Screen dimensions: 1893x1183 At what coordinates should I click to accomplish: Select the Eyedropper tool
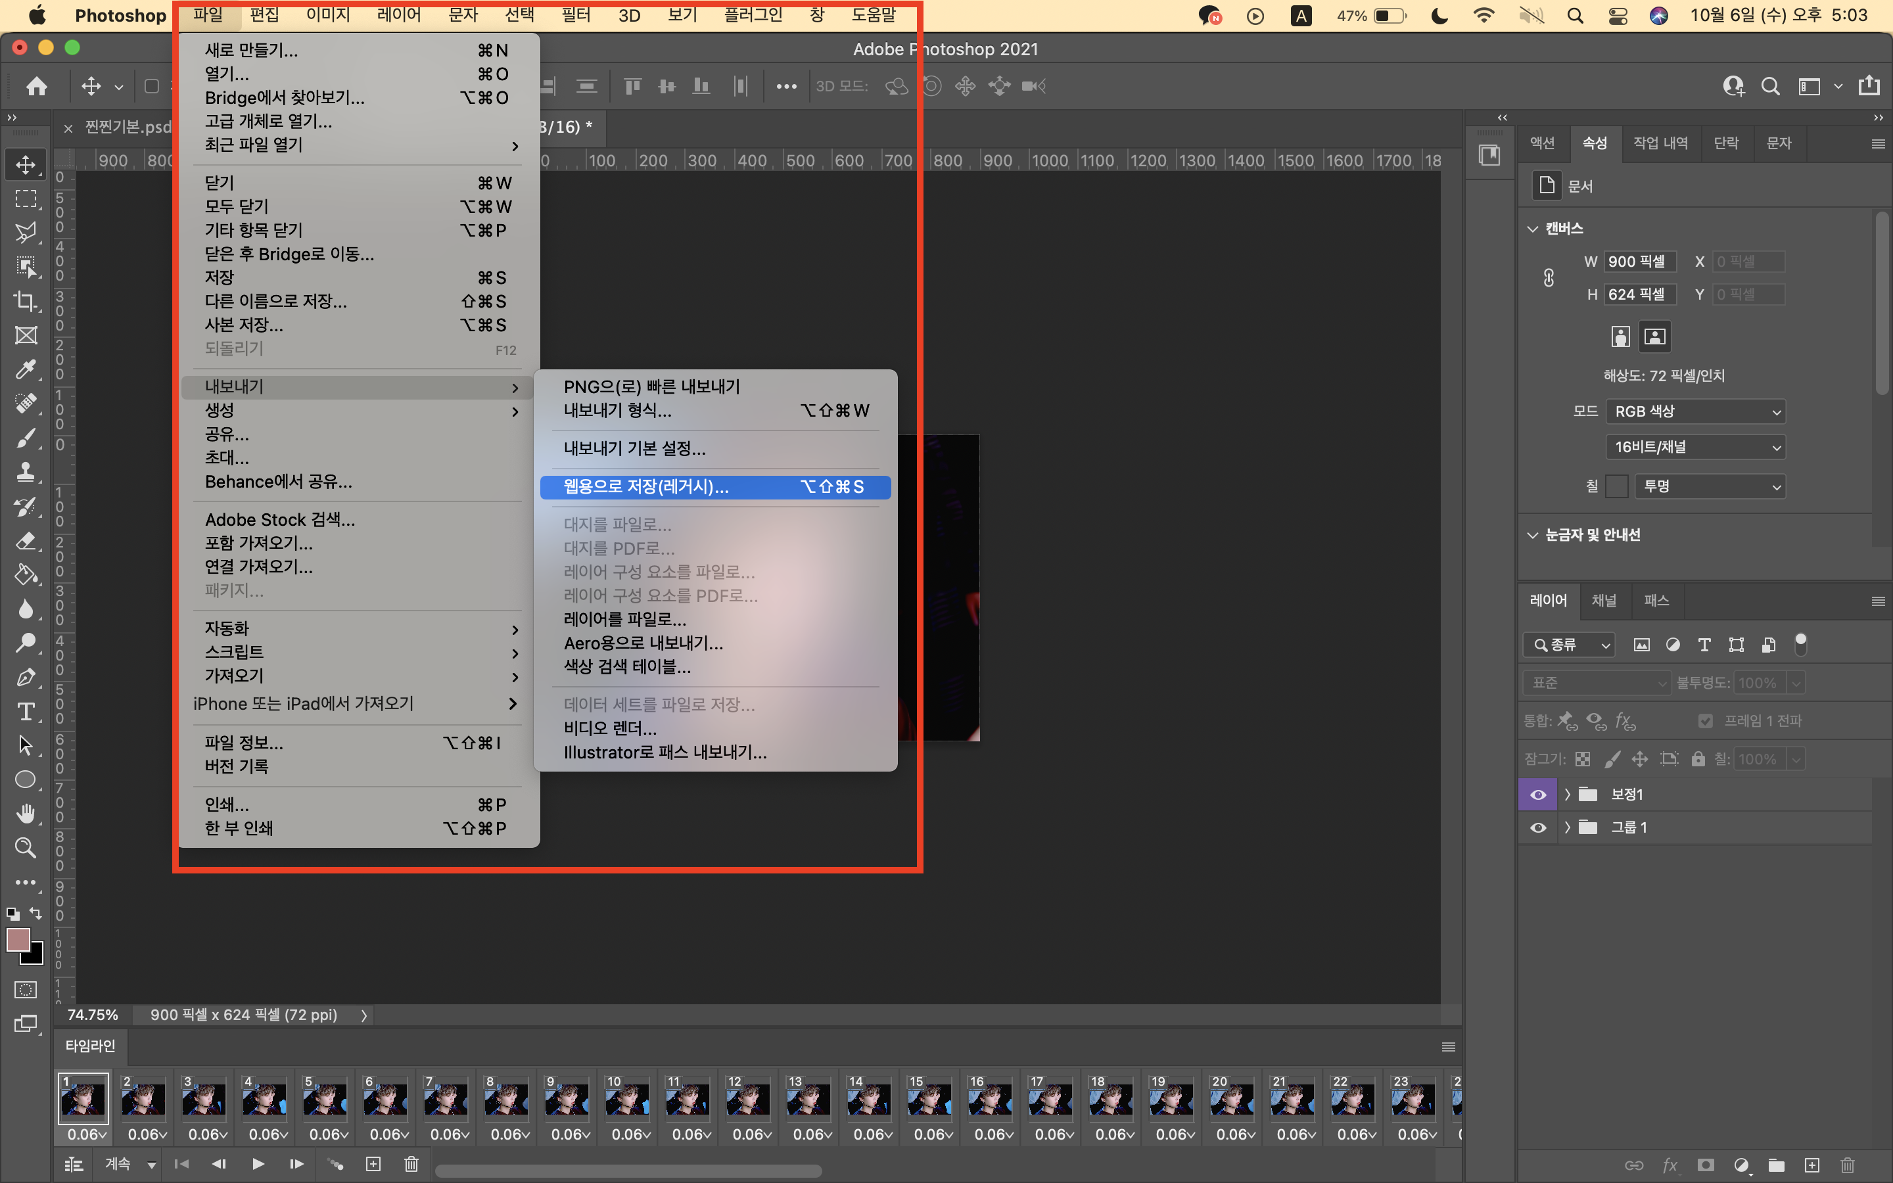tap(26, 369)
